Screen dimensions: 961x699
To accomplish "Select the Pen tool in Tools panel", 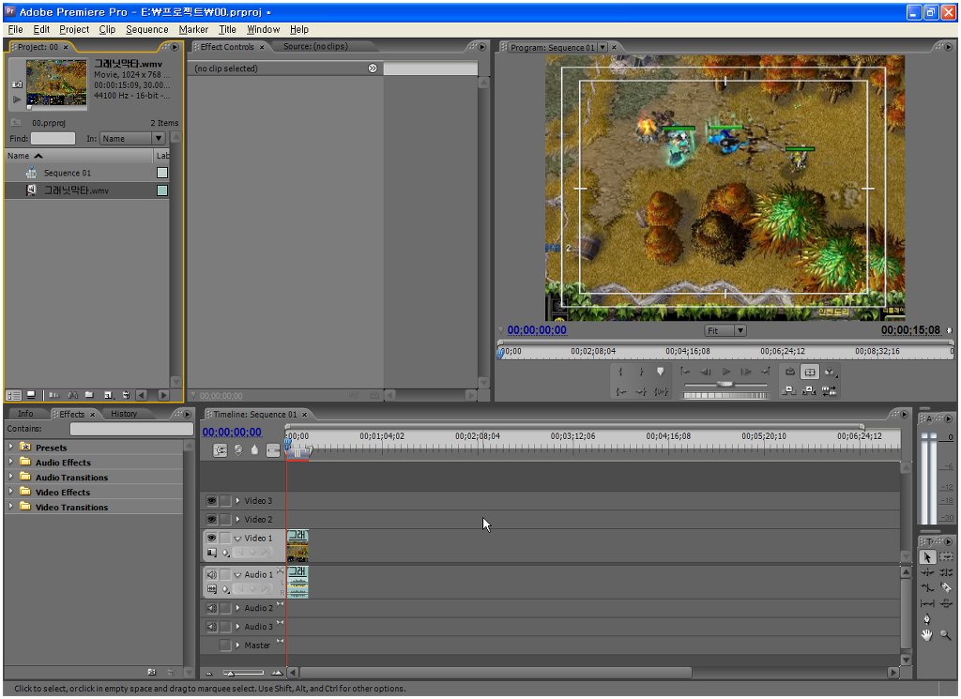I will 927,619.
